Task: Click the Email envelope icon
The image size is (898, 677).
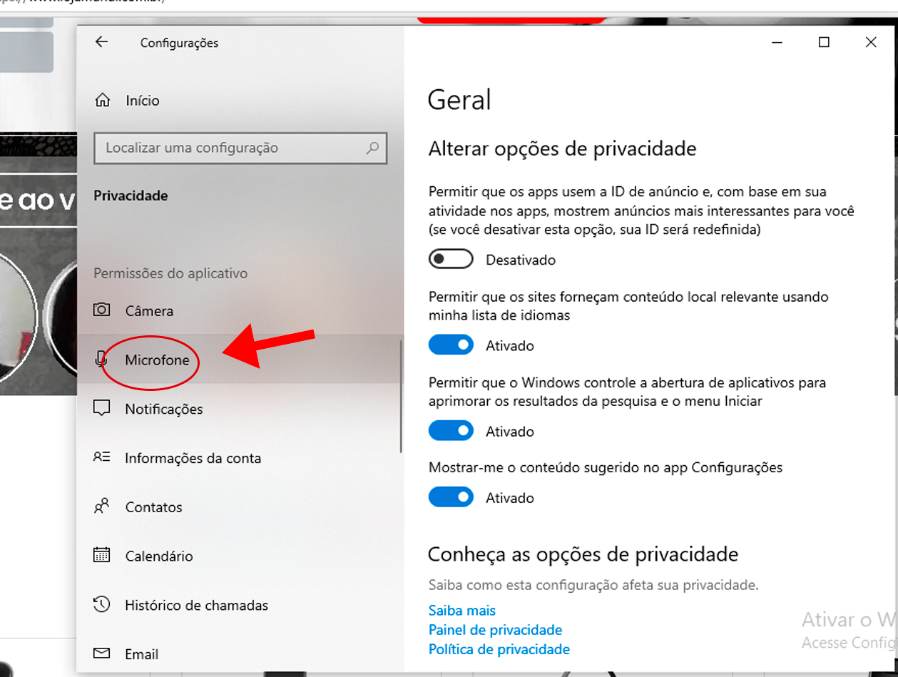Action: pos(102,653)
